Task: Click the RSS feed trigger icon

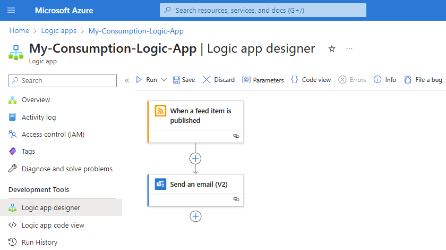Action: pyautogui.click(x=160, y=111)
